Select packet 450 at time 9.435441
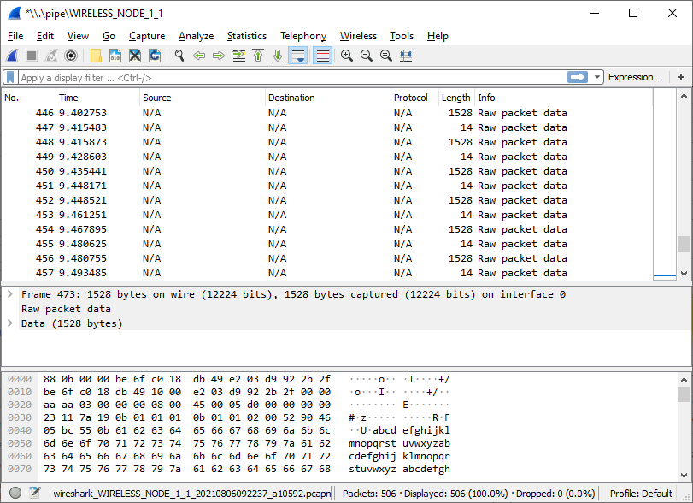Image resolution: width=693 pixels, height=503 pixels. pyautogui.click(x=327, y=171)
